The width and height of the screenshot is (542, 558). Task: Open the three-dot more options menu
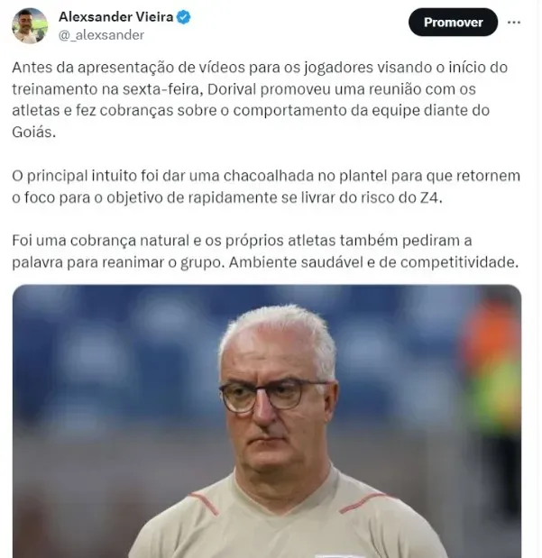(x=514, y=22)
